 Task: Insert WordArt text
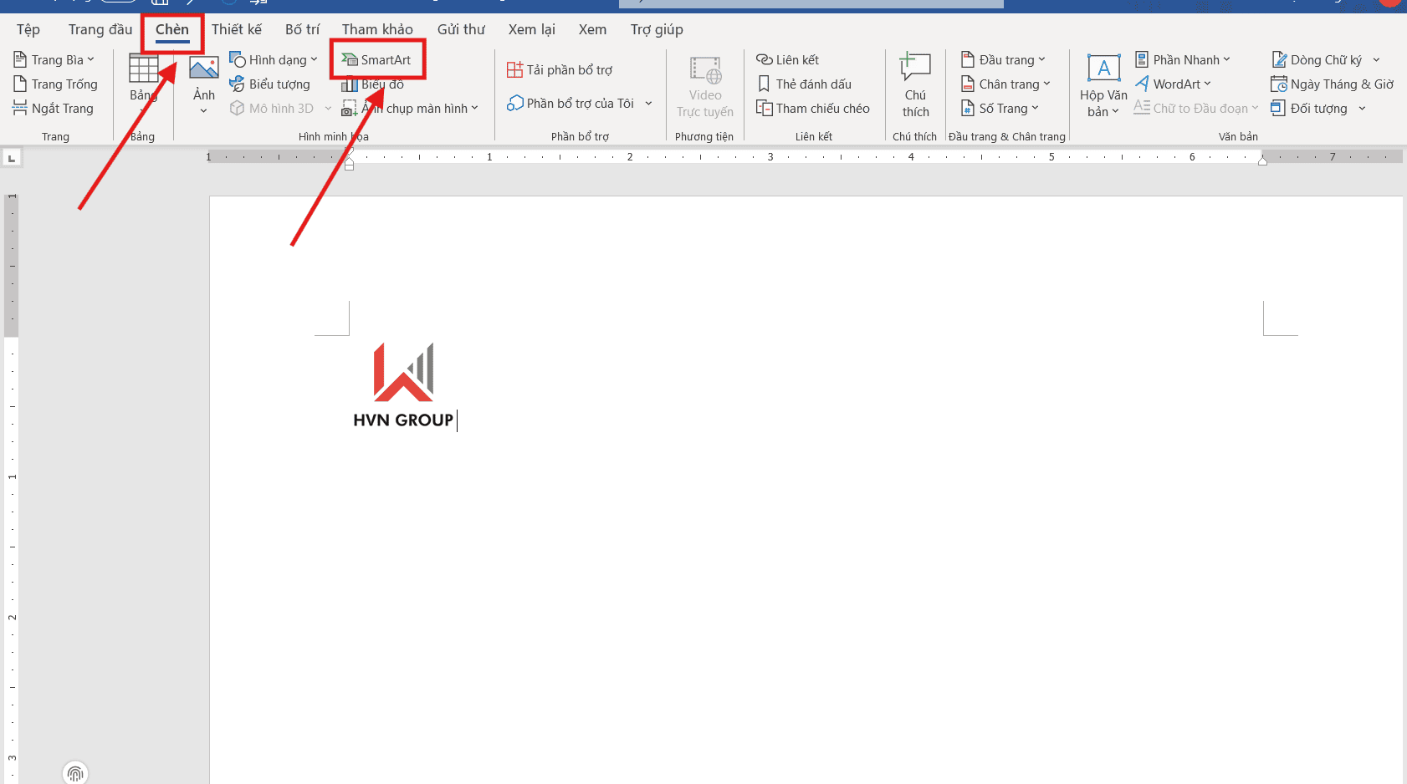[1174, 84]
